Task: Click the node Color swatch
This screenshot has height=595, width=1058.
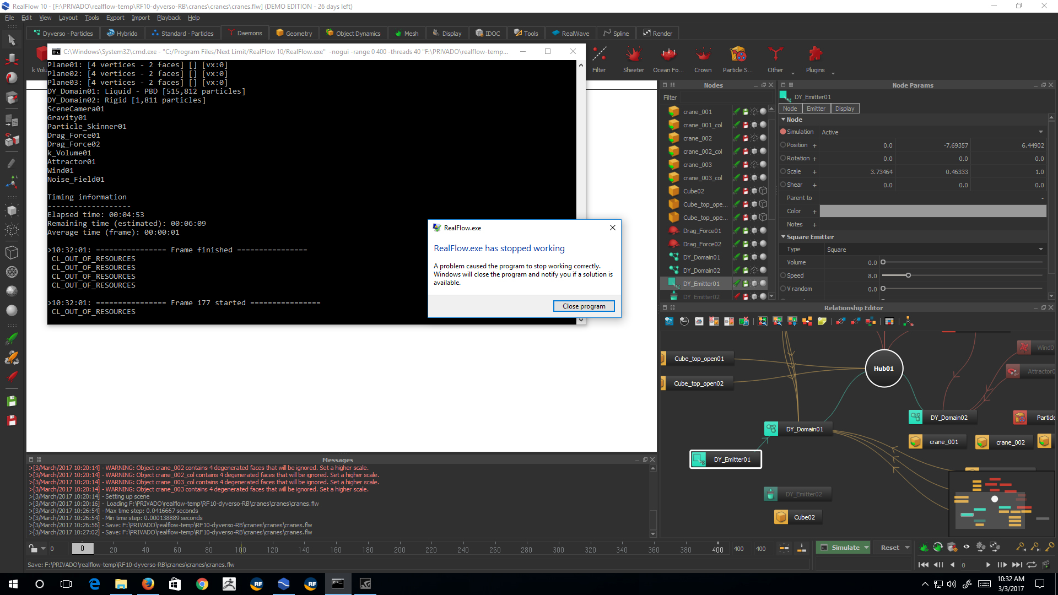Action: pos(933,211)
